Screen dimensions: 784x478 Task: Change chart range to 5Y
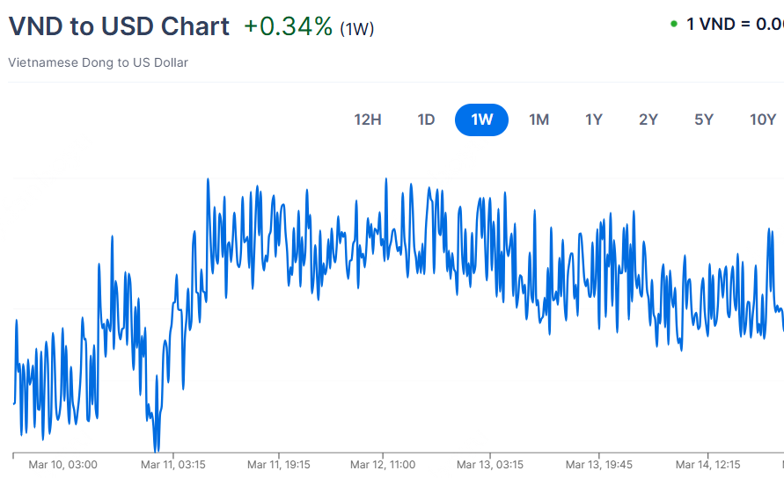[x=704, y=119]
